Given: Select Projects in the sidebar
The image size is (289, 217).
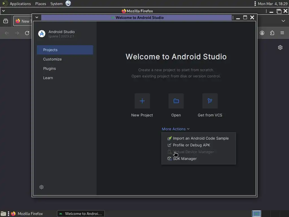Looking at the screenshot, I should click(65, 50).
